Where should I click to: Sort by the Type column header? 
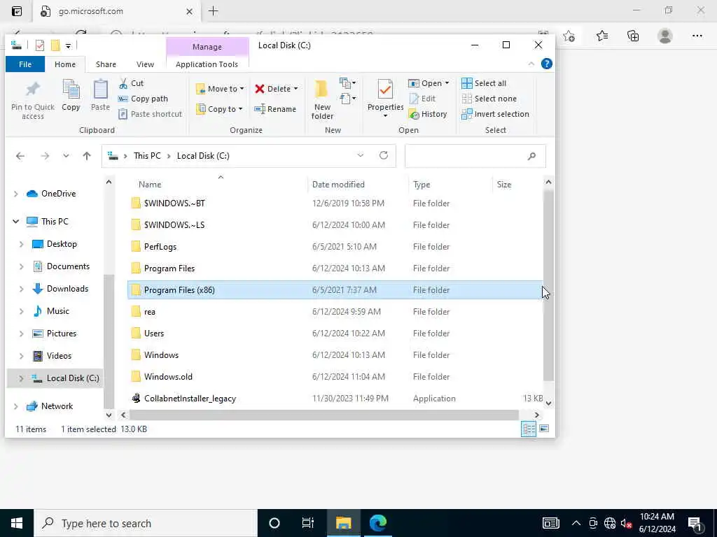click(421, 185)
